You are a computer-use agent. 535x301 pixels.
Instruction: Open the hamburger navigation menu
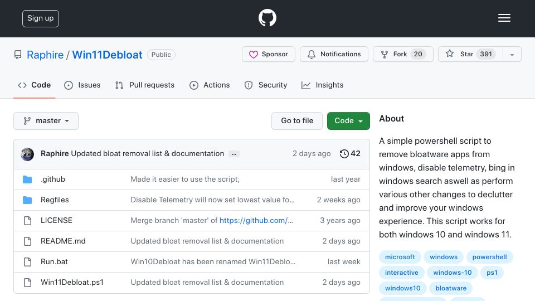[x=504, y=18]
